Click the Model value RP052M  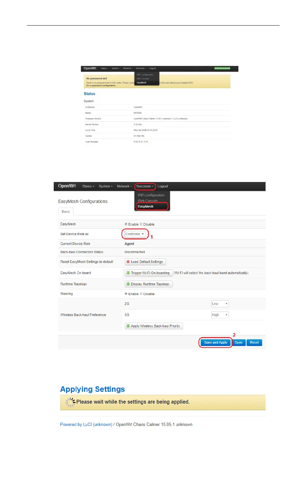coord(138,113)
